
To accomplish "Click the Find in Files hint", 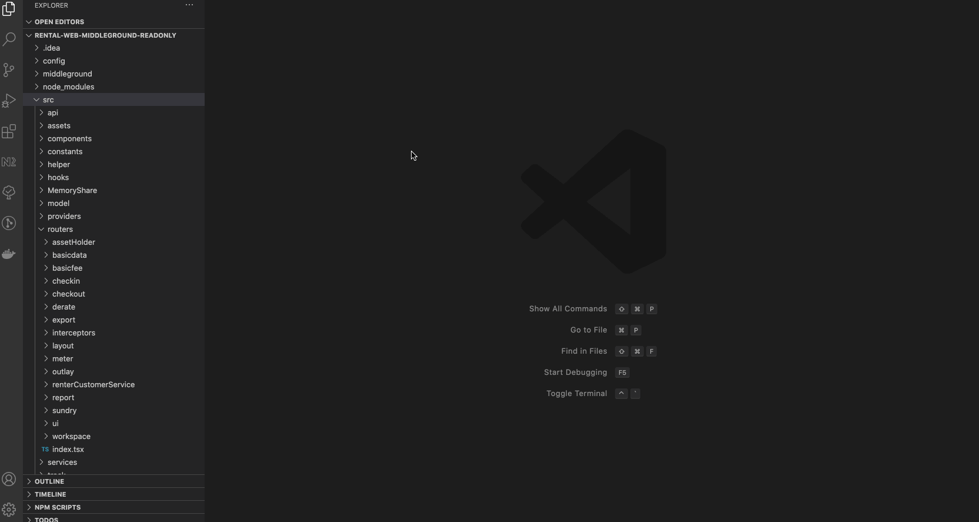I will click(584, 351).
